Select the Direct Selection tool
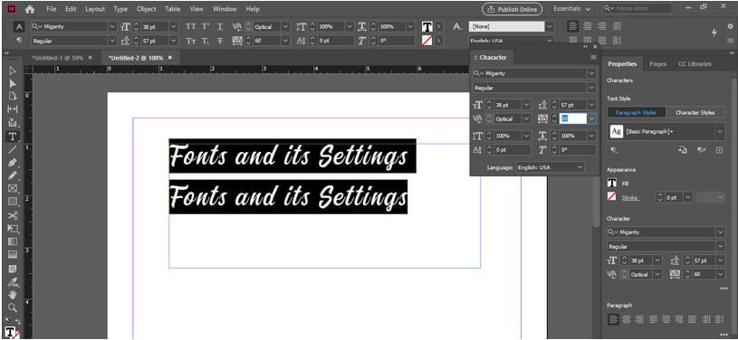This screenshot has width=738, height=340. [x=13, y=84]
